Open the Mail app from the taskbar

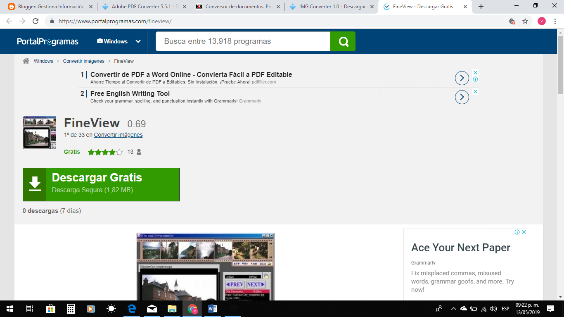pos(152,309)
